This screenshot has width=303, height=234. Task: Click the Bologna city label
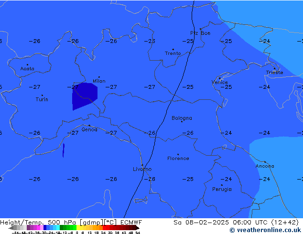(182, 118)
